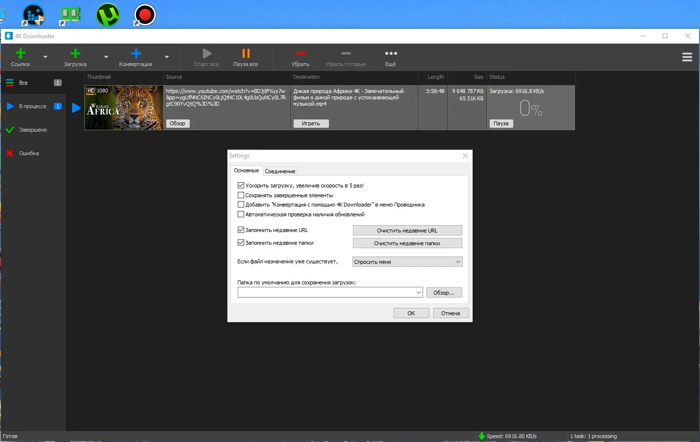Click the blue plus Конвертация toolbar icon
This screenshot has height=442, width=700.
coord(136,53)
